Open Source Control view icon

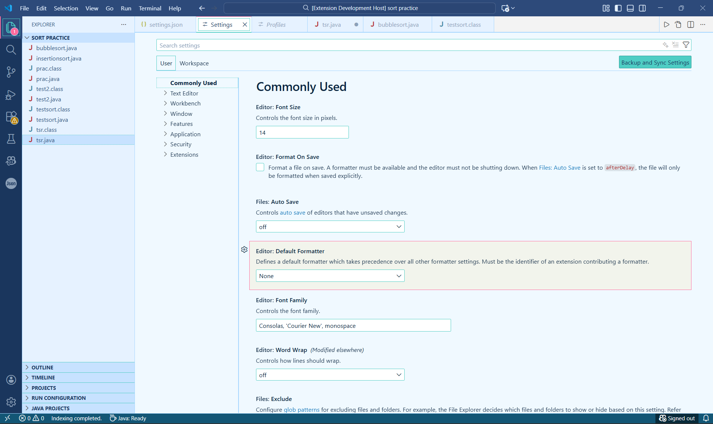(11, 72)
